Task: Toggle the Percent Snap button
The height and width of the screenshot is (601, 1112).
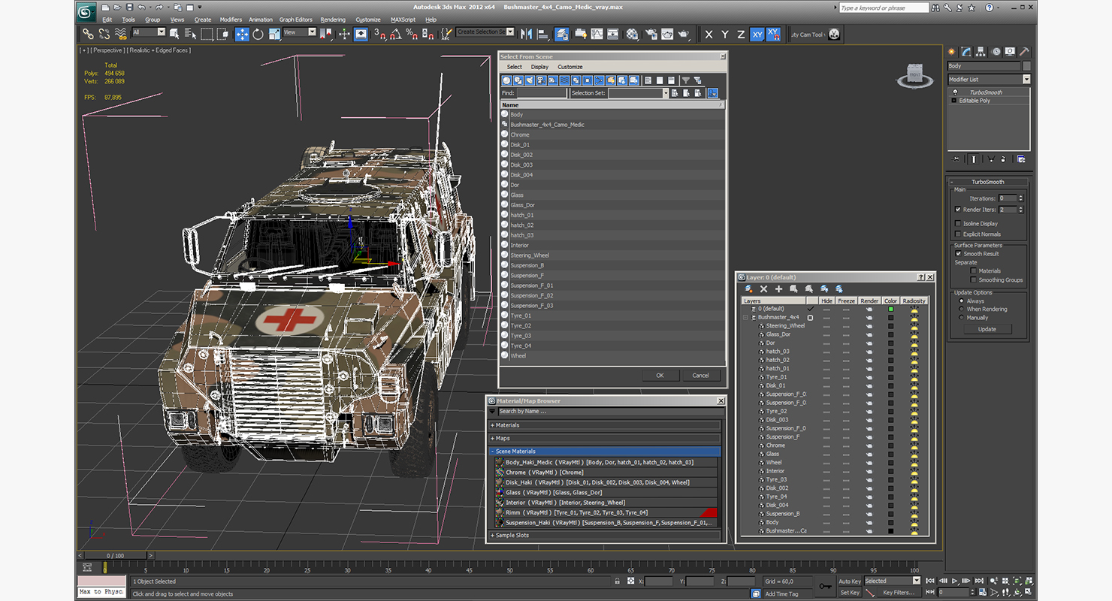Action: point(411,34)
